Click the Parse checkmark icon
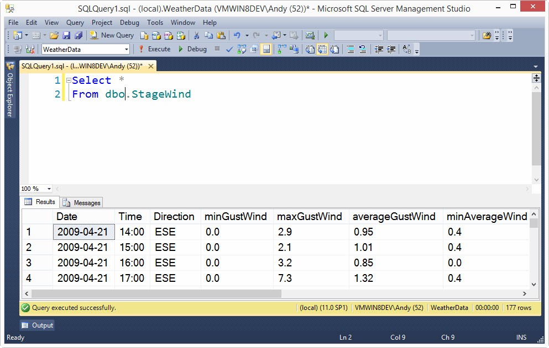 [229, 49]
